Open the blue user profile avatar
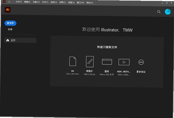 [168, 12]
